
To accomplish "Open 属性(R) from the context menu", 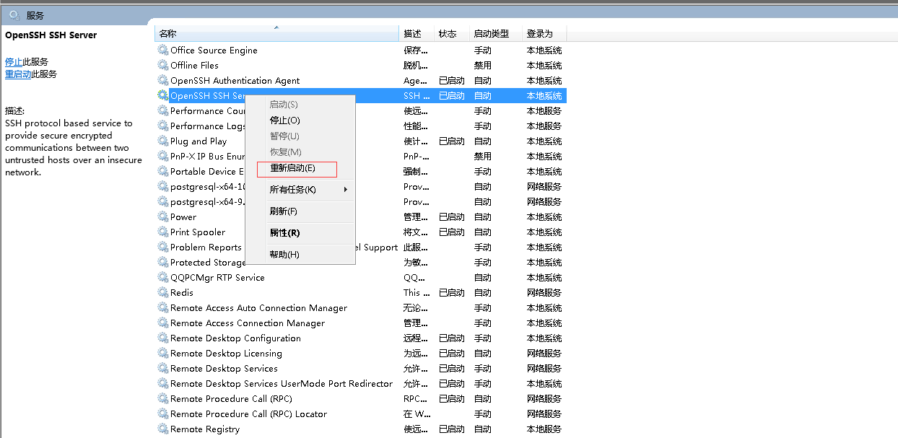I will click(x=284, y=233).
